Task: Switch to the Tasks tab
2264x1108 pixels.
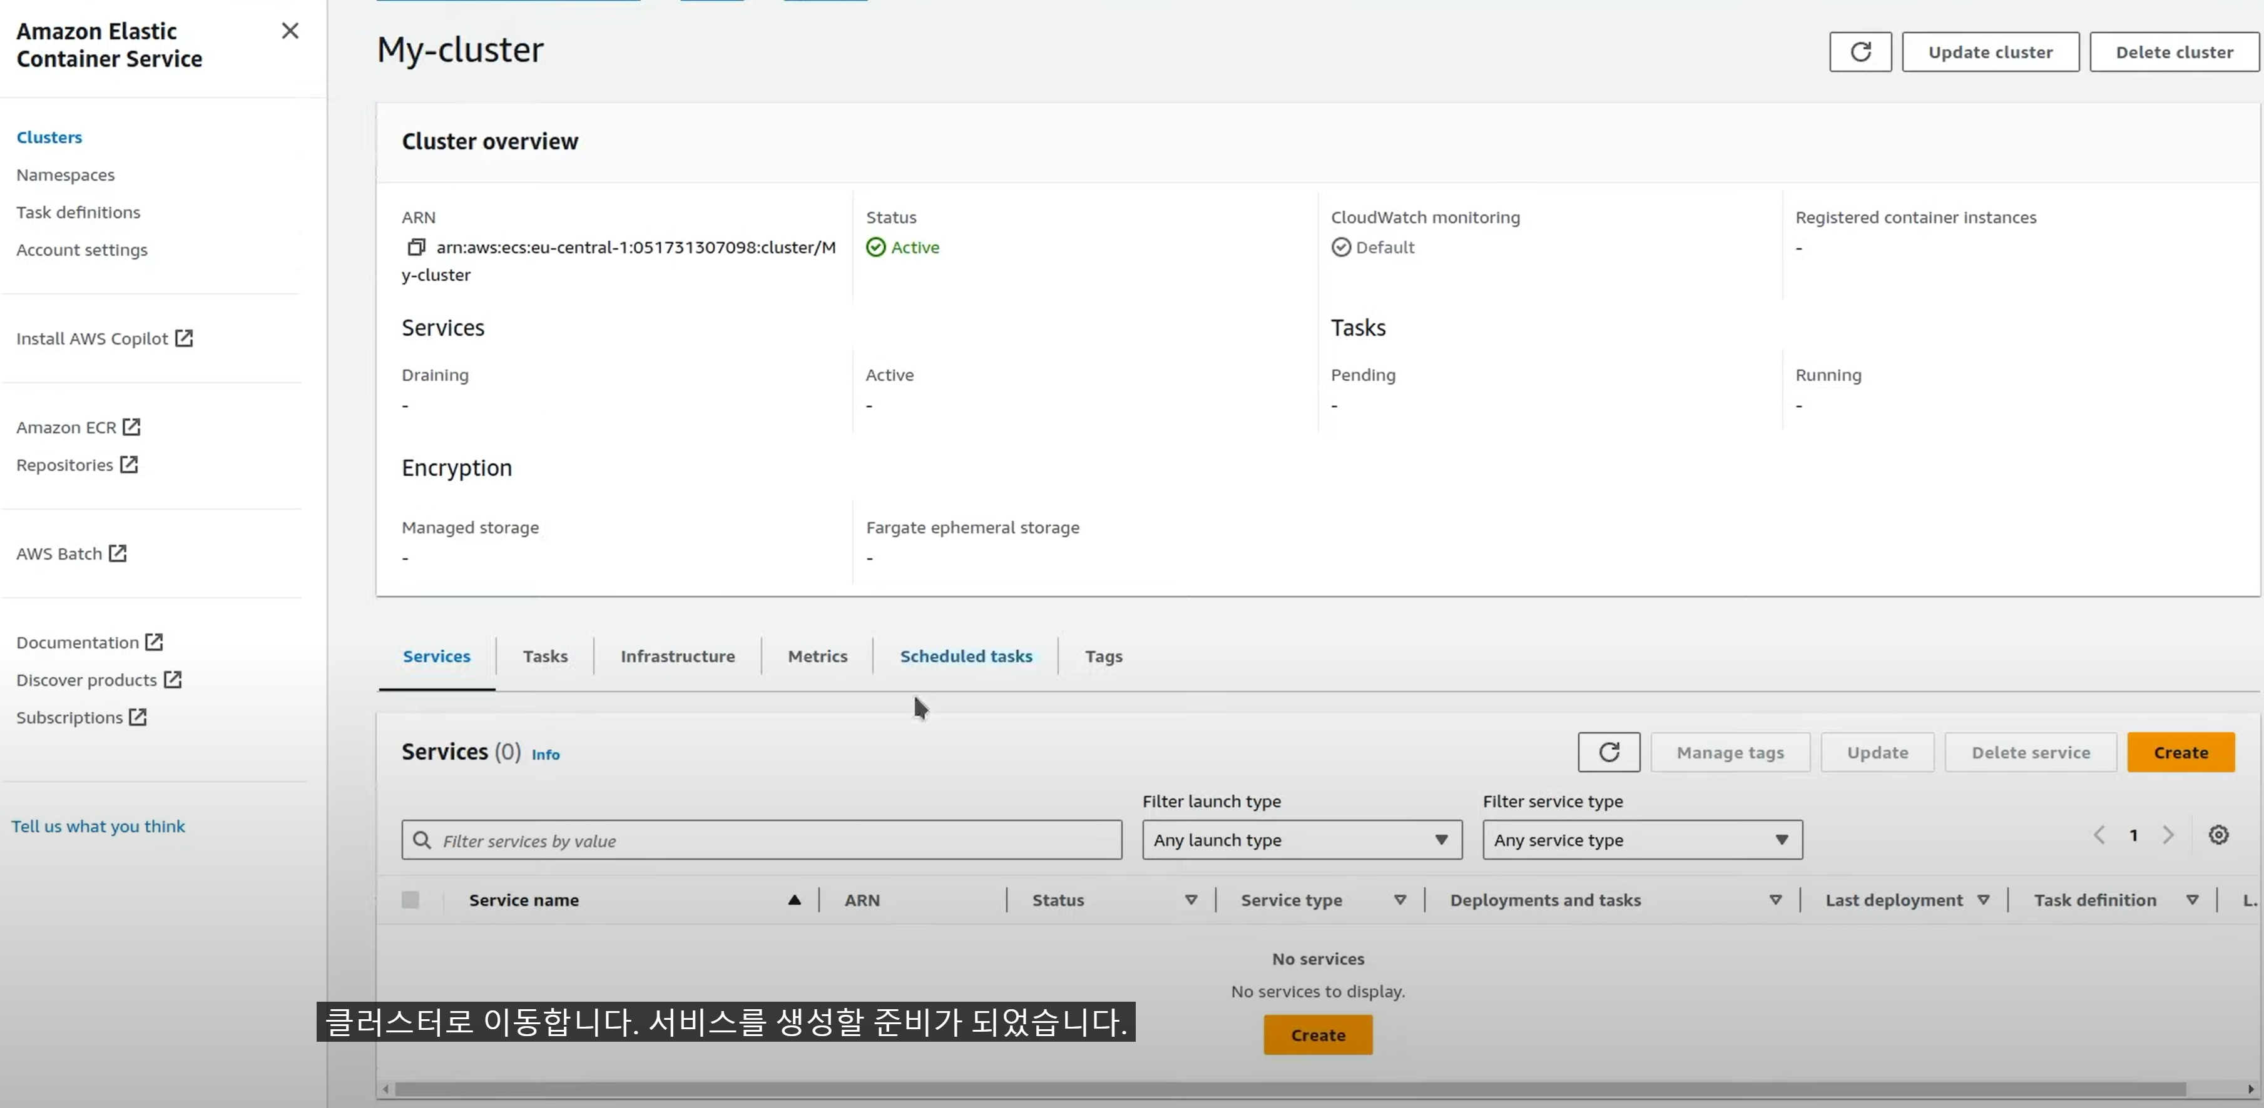Action: [x=545, y=656]
